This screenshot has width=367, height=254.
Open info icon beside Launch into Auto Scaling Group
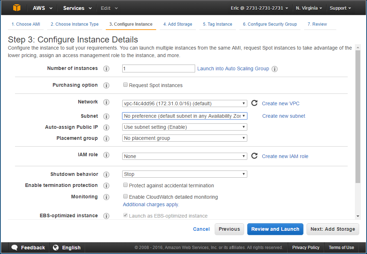pyautogui.click(x=274, y=69)
